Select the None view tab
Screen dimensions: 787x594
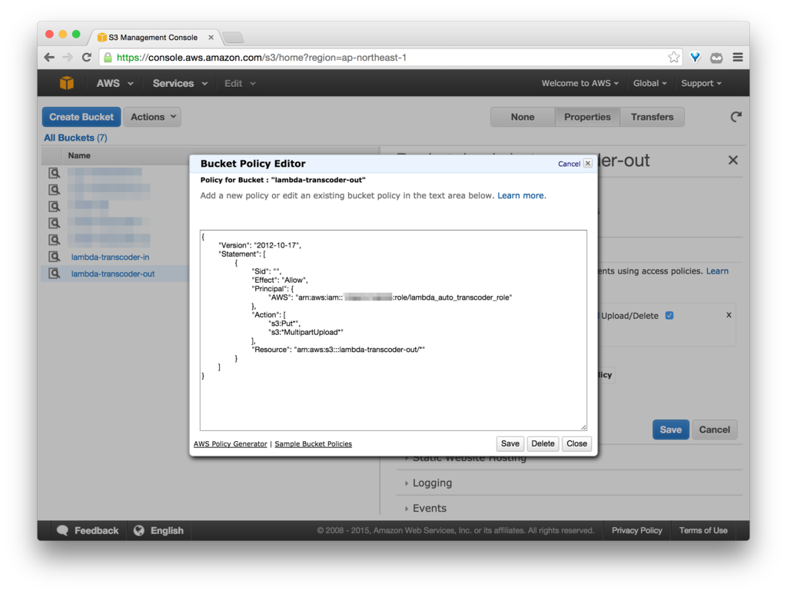click(x=523, y=117)
